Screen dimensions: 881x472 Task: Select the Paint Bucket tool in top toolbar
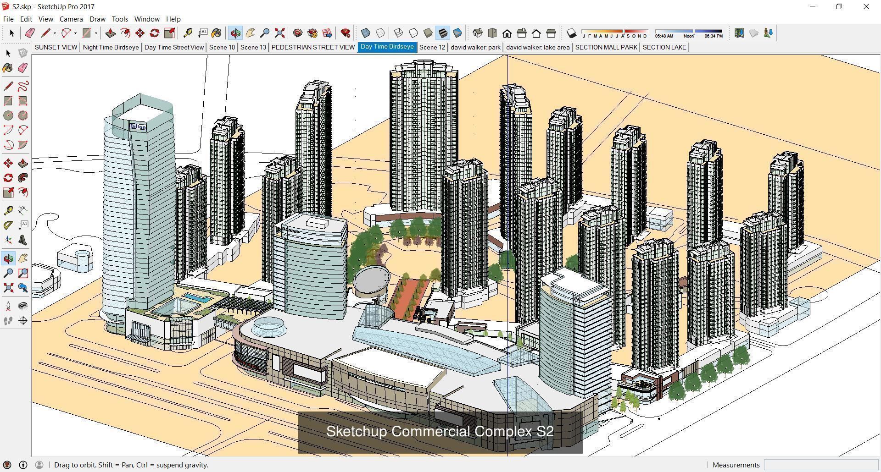coord(217,33)
